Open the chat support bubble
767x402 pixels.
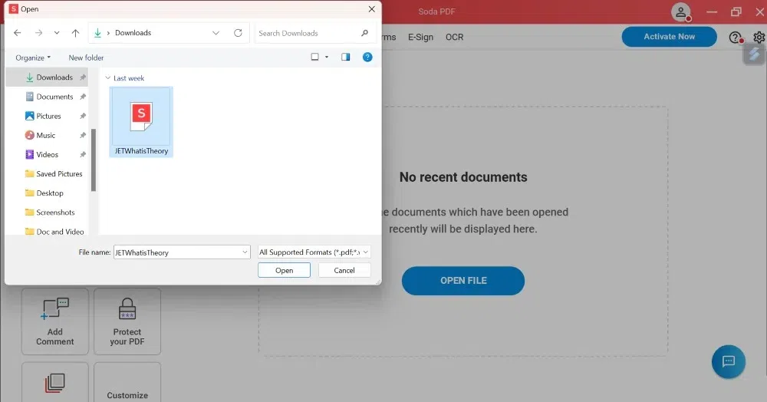[x=729, y=362]
